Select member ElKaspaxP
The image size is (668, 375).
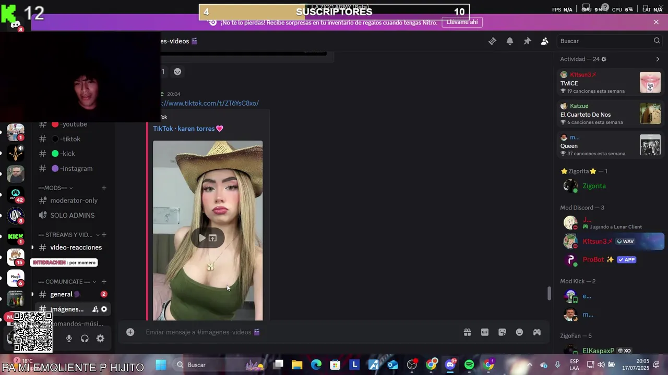click(x=610, y=351)
